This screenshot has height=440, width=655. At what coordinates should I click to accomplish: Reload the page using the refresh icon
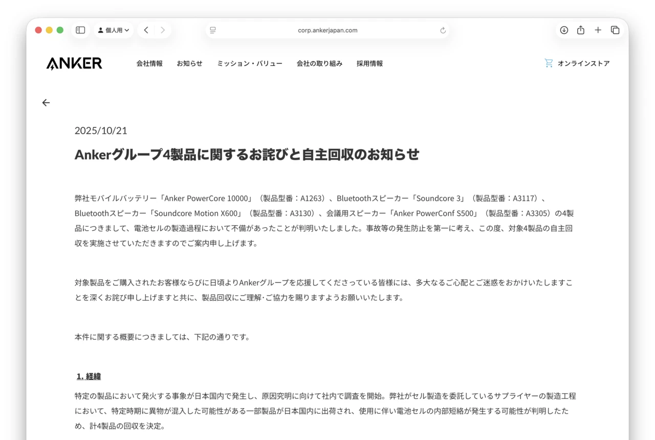pos(442,30)
